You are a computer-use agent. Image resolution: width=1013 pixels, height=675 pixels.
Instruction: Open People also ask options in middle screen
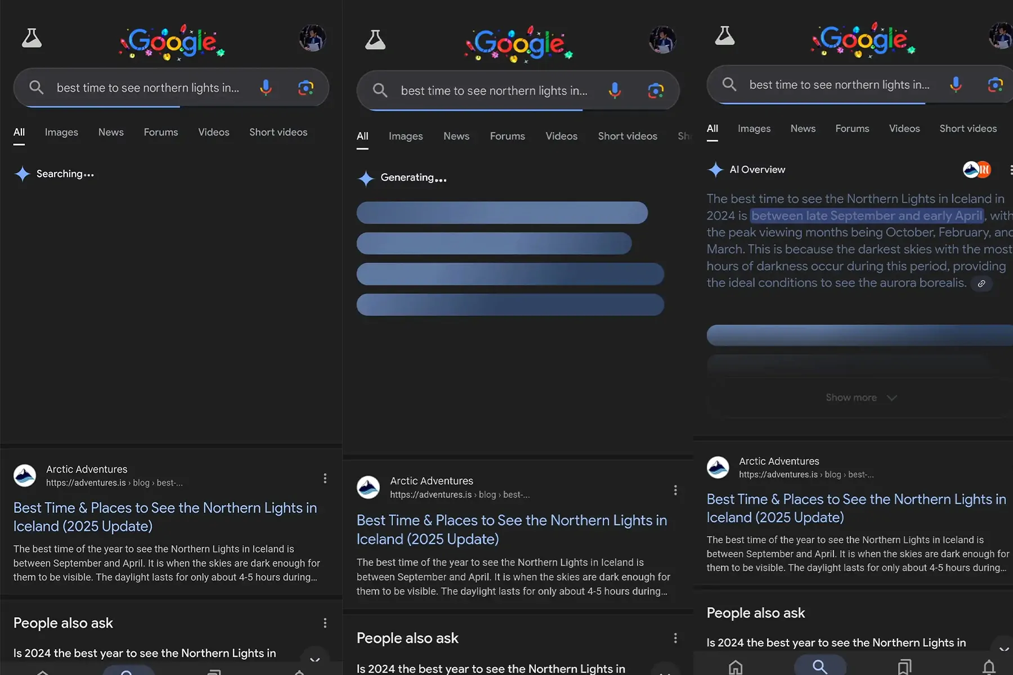click(675, 638)
